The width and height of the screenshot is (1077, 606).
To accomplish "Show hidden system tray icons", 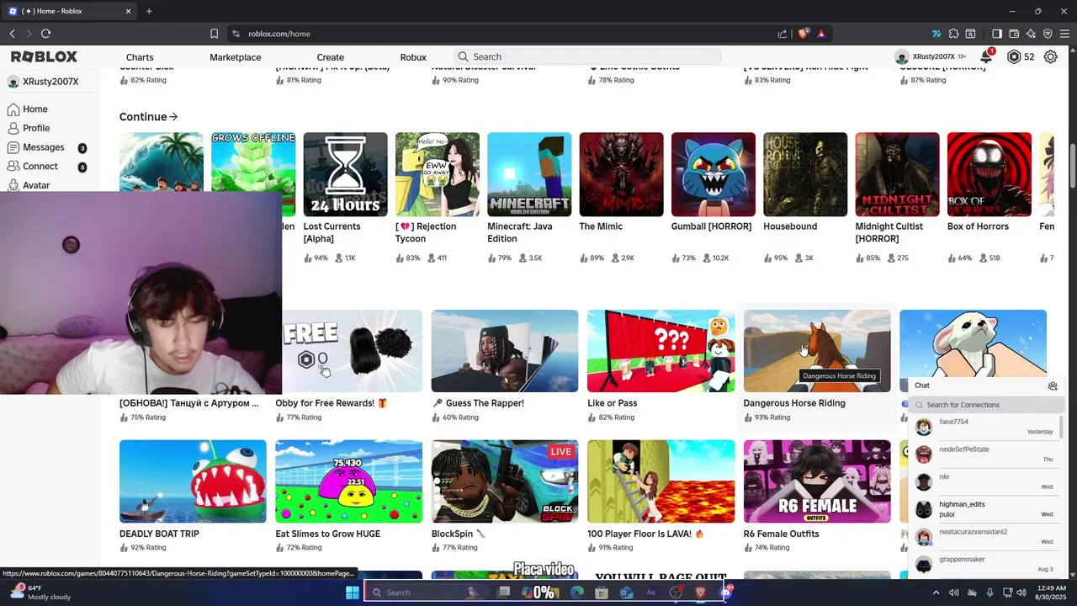I will coord(937,593).
